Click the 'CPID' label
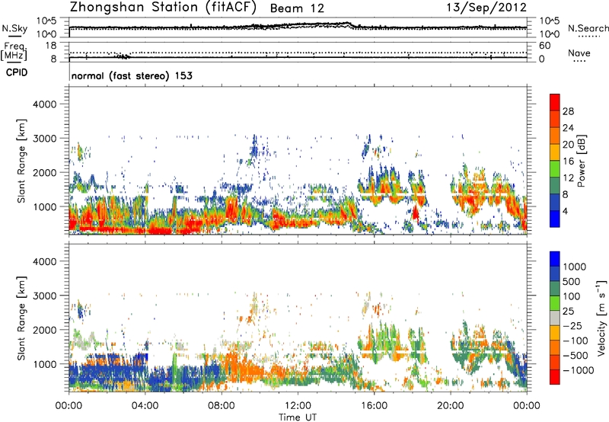609x422 pixels. (x=17, y=72)
